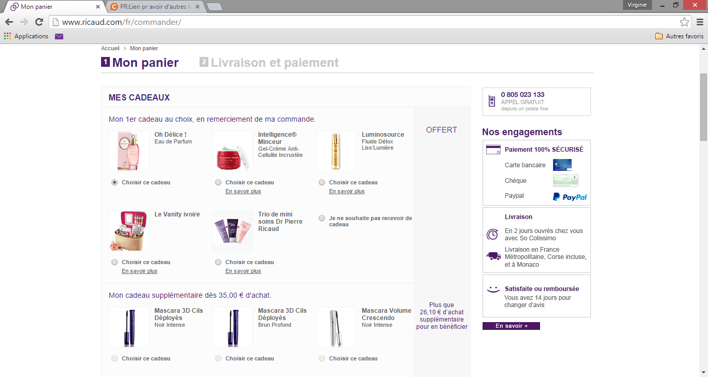Click the address bar URL field
Viewport: 708px width, 377px height.
tap(363, 22)
